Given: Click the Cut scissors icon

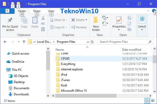Looking at the screenshot, I should (x=43, y=18).
